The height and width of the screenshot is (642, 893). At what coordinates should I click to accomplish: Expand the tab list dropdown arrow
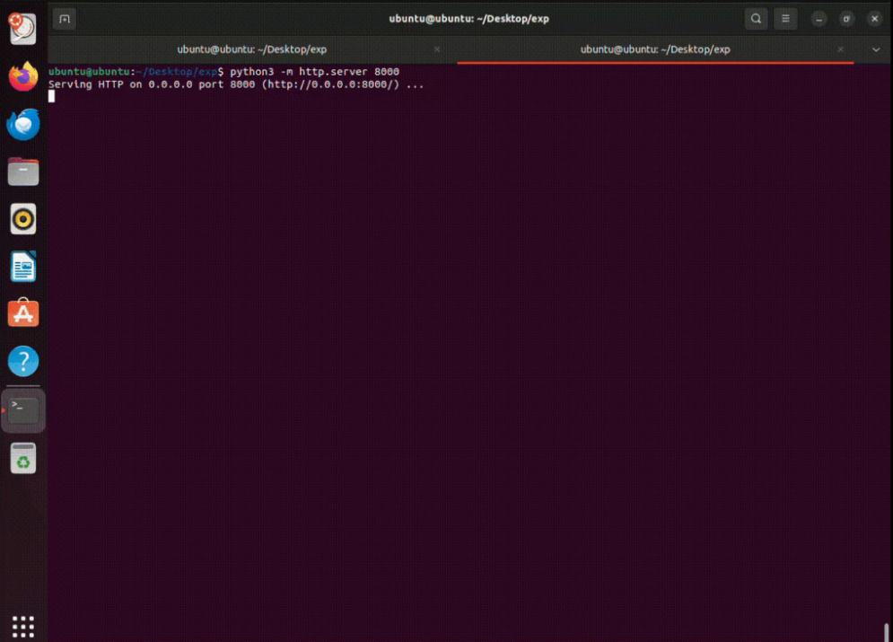[x=876, y=49]
